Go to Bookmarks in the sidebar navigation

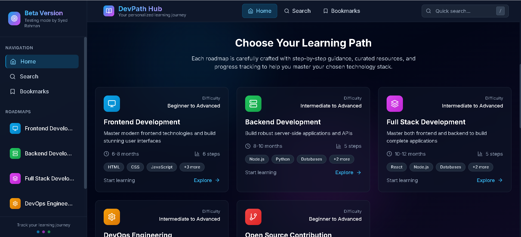click(34, 91)
